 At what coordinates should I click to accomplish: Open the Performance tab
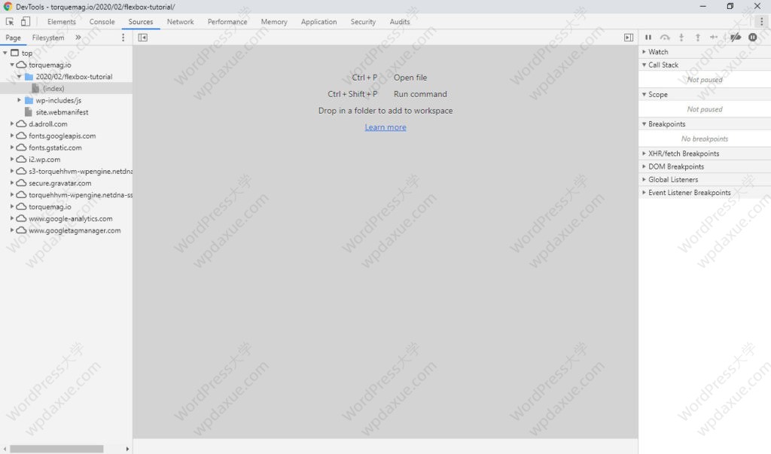[227, 22]
